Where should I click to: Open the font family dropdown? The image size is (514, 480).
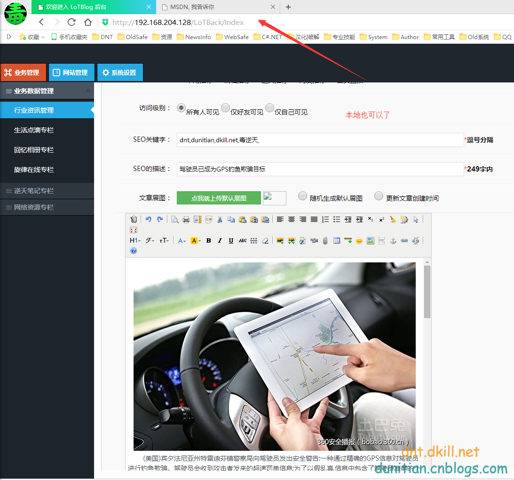(x=150, y=241)
